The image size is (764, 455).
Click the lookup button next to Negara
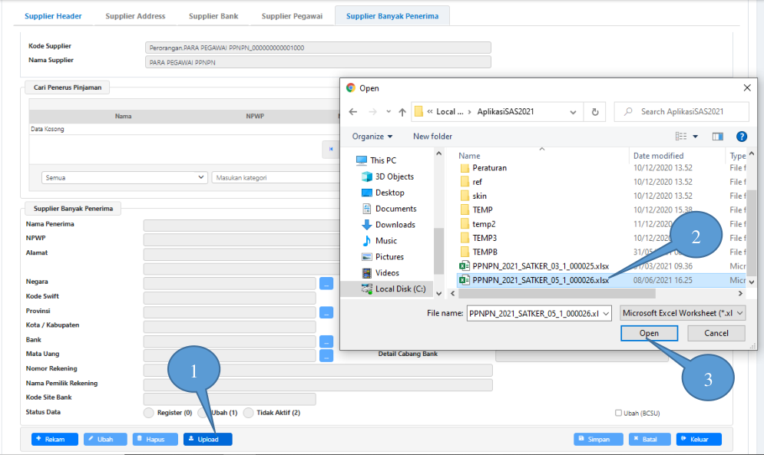326,283
